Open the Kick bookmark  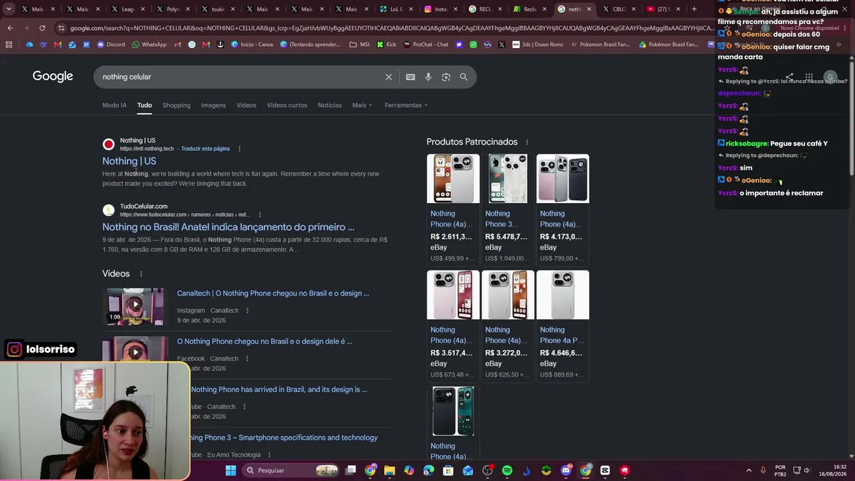click(x=387, y=45)
